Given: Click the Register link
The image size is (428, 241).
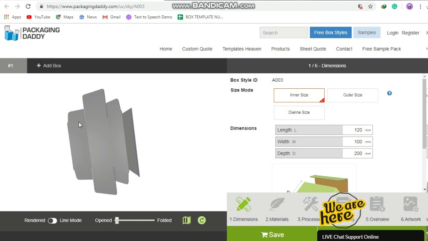Looking at the screenshot, I should [x=411, y=33].
